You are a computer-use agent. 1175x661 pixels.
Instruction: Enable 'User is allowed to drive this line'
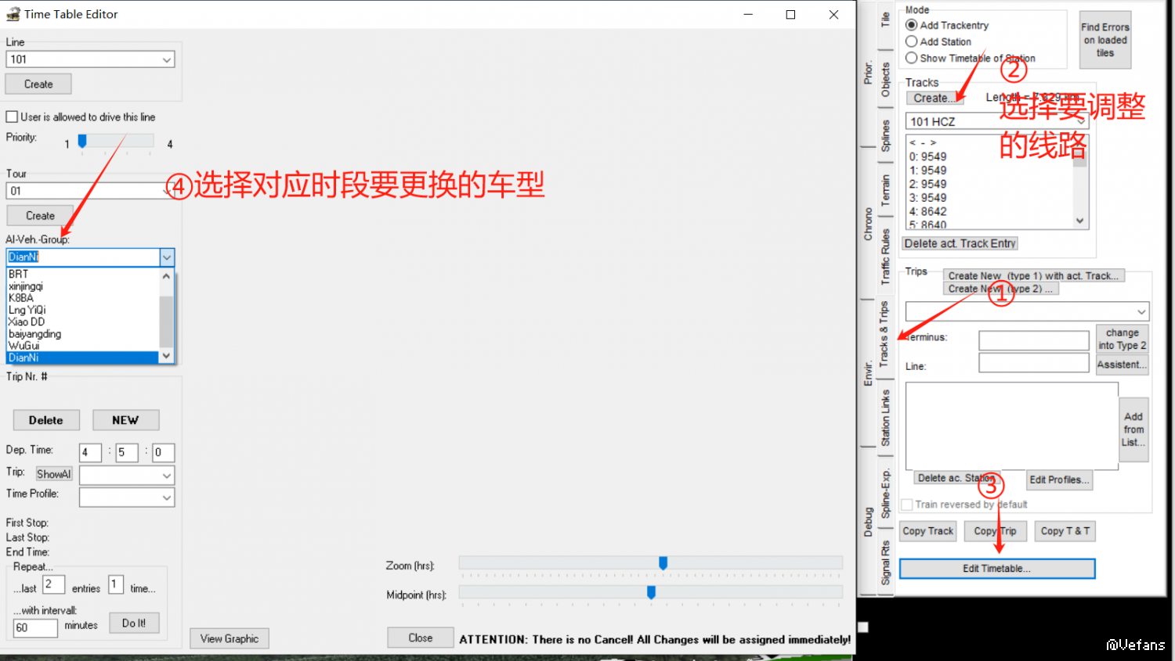pyautogui.click(x=13, y=117)
